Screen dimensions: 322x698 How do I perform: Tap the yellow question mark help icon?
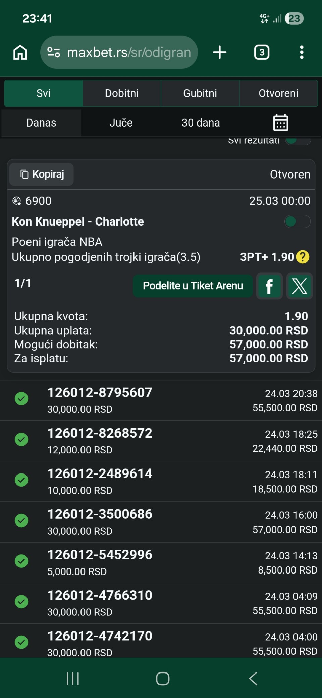[303, 257]
